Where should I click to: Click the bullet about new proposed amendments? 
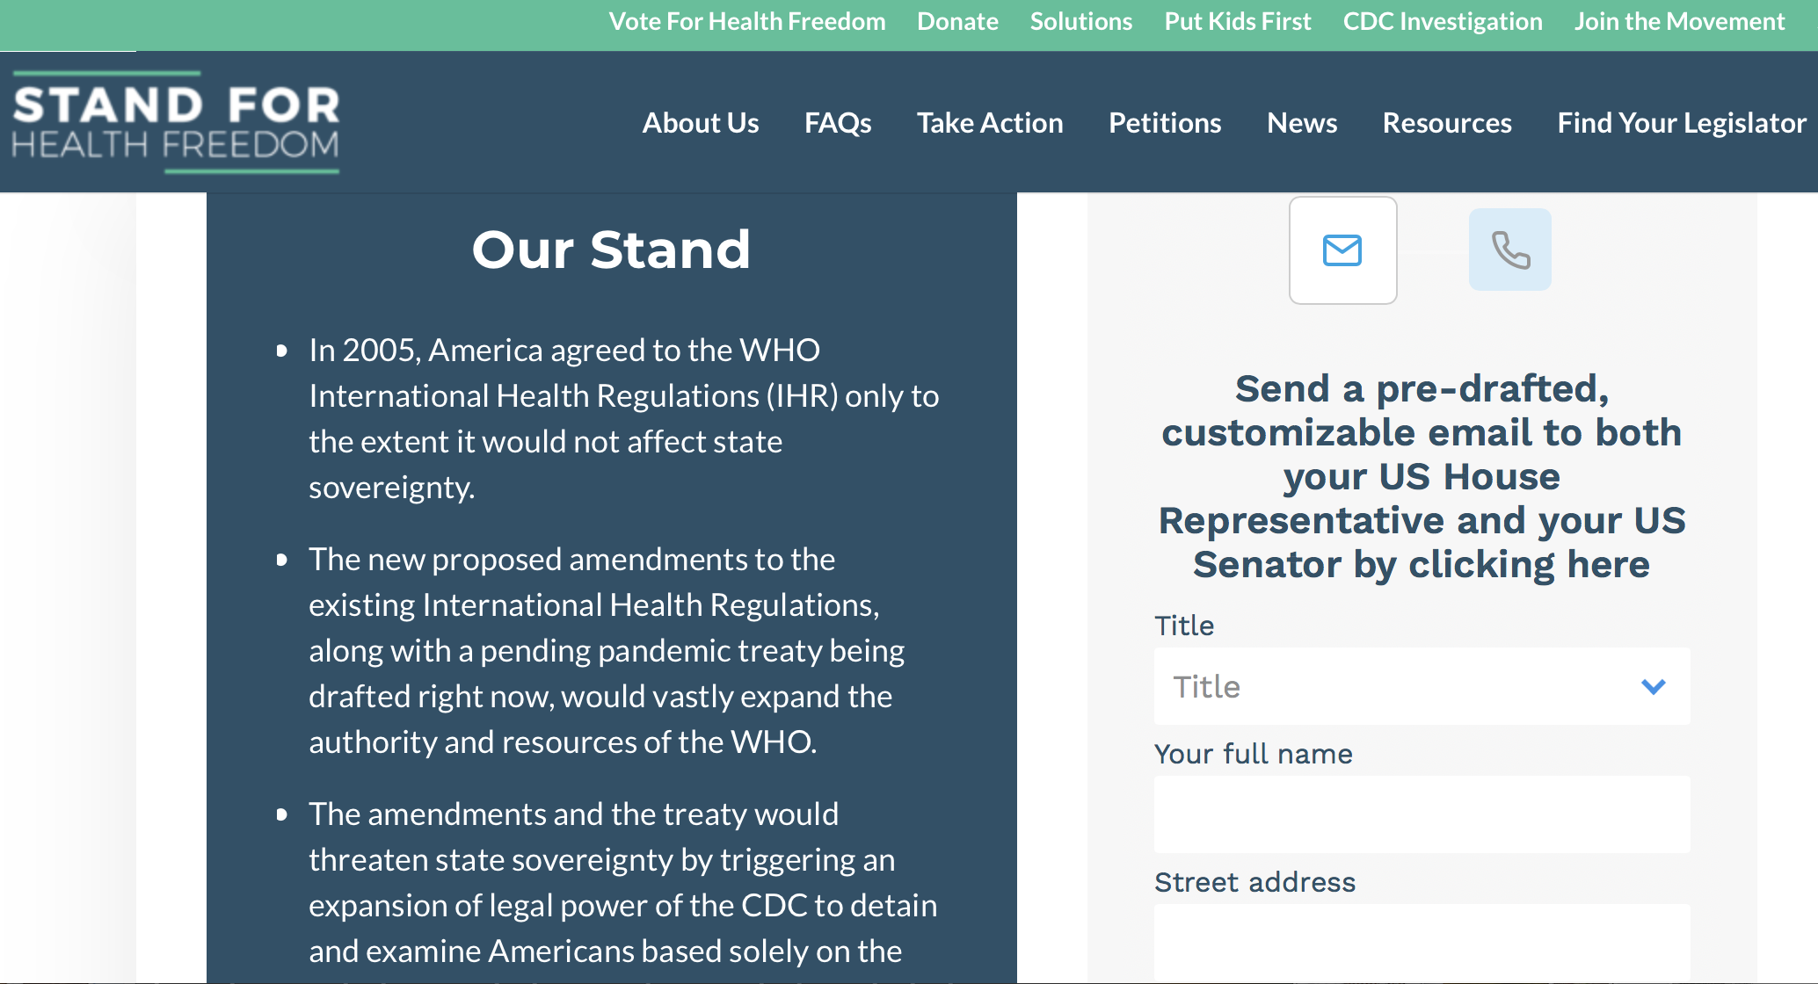tap(607, 650)
